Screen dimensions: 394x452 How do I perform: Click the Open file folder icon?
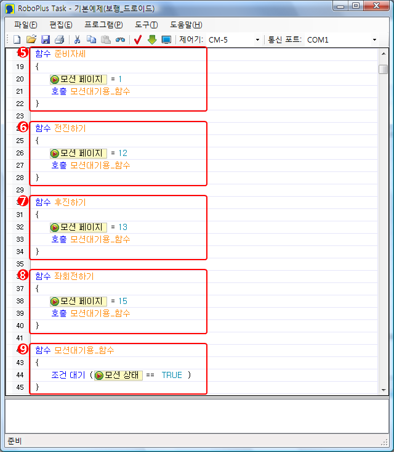tap(31, 39)
